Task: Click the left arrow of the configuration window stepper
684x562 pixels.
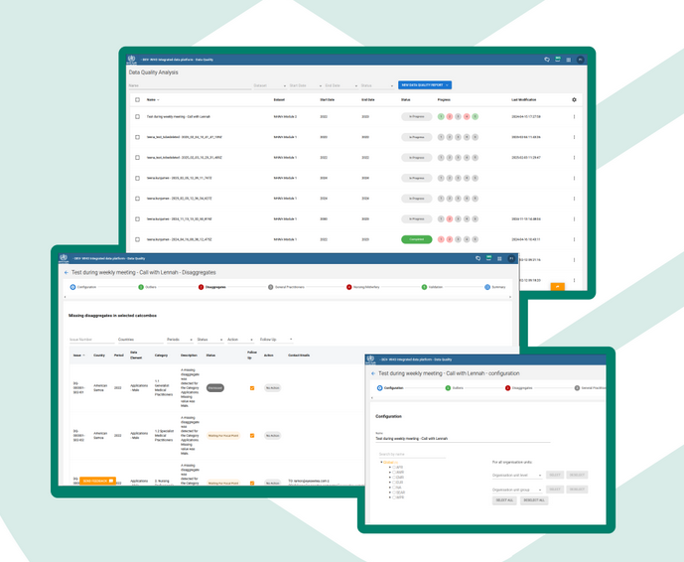Action: (x=372, y=397)
